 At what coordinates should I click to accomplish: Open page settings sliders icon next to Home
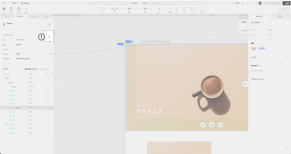coord(49,24)
